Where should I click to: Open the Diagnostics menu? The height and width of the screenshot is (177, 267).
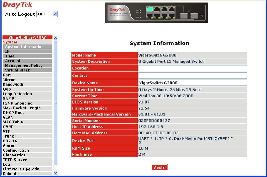(x=27, y=155)
